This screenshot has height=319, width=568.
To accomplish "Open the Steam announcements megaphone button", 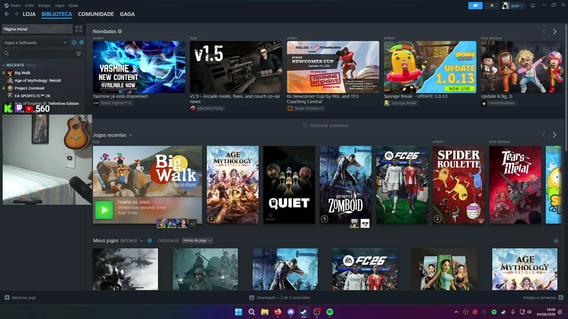I will pos(475,5).
